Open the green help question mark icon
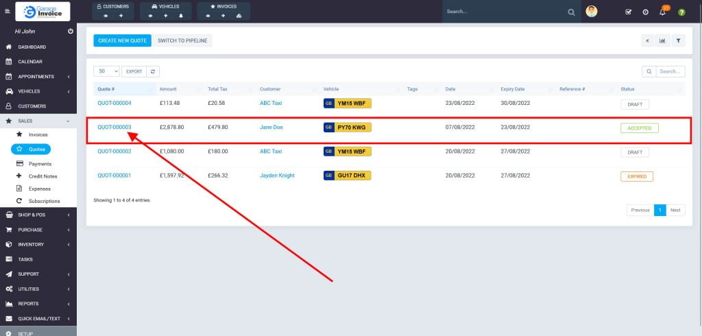 (x=681, y=12)
